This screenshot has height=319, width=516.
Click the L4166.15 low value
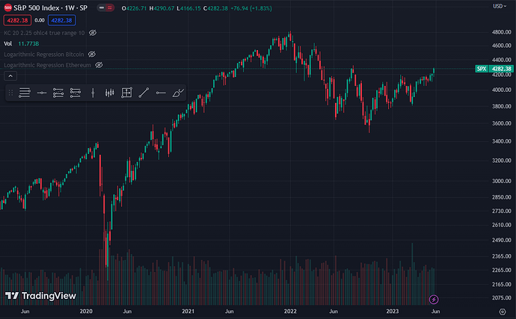coord(188,8)
